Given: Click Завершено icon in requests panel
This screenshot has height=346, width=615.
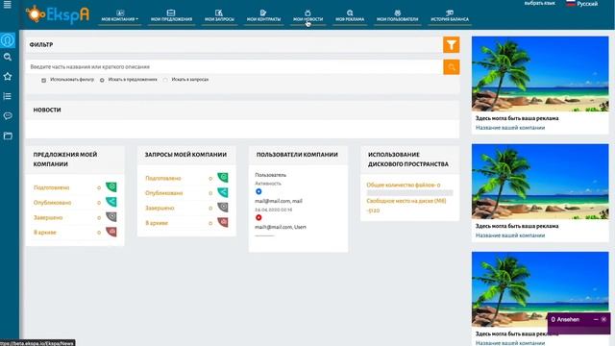Looking at the screenshot, I should pos(223,208).
